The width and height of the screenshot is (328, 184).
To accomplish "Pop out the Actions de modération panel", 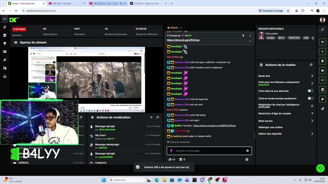I will pos(157,117).
